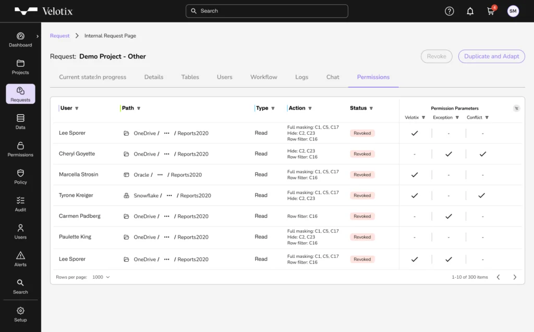Open Data in the sidebar
Screen dimensions: 534x332
20,122
